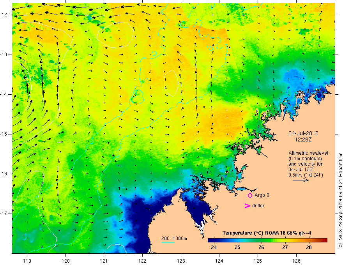
Task: Click the 'Argo 0' legend label
Action: (x=262, y=195)
